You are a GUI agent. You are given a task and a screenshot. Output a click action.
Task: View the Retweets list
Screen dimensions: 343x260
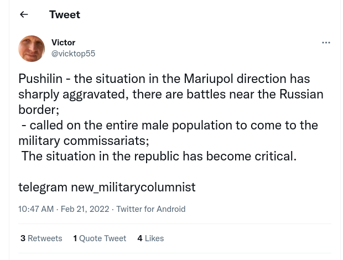45,238
